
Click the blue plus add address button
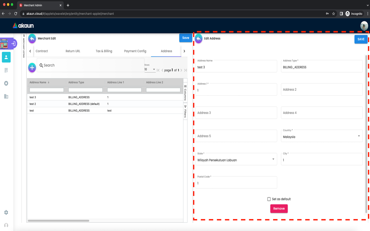click(32, 68)
